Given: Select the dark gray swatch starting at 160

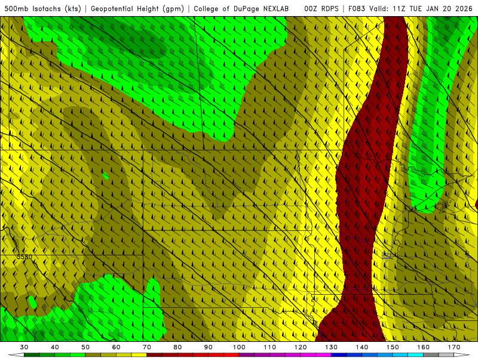Looking at the screenshot, I should (x=431, y=355).
